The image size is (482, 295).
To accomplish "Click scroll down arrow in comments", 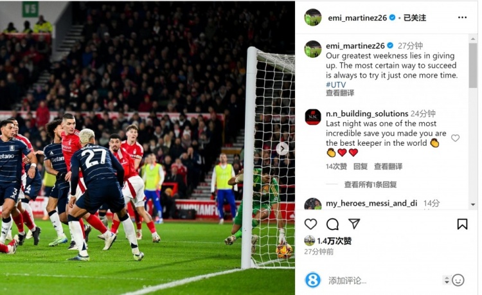I will coord(473,204).
